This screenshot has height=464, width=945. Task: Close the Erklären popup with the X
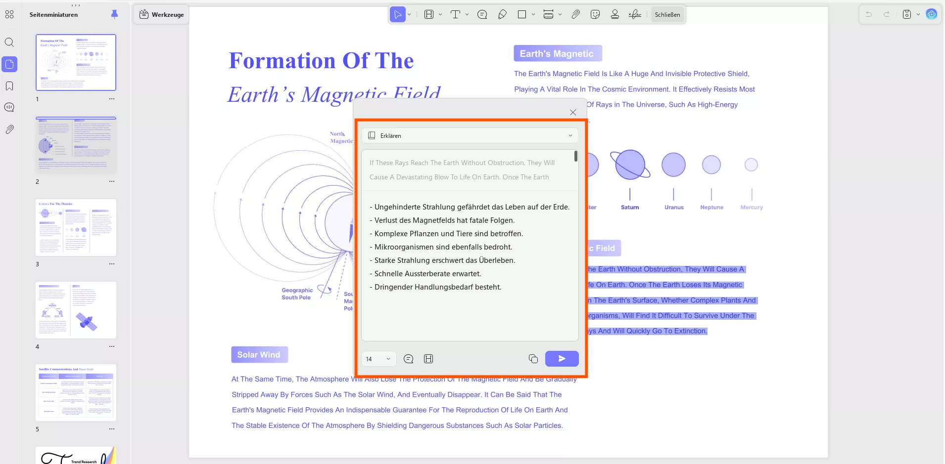point(573,112)
